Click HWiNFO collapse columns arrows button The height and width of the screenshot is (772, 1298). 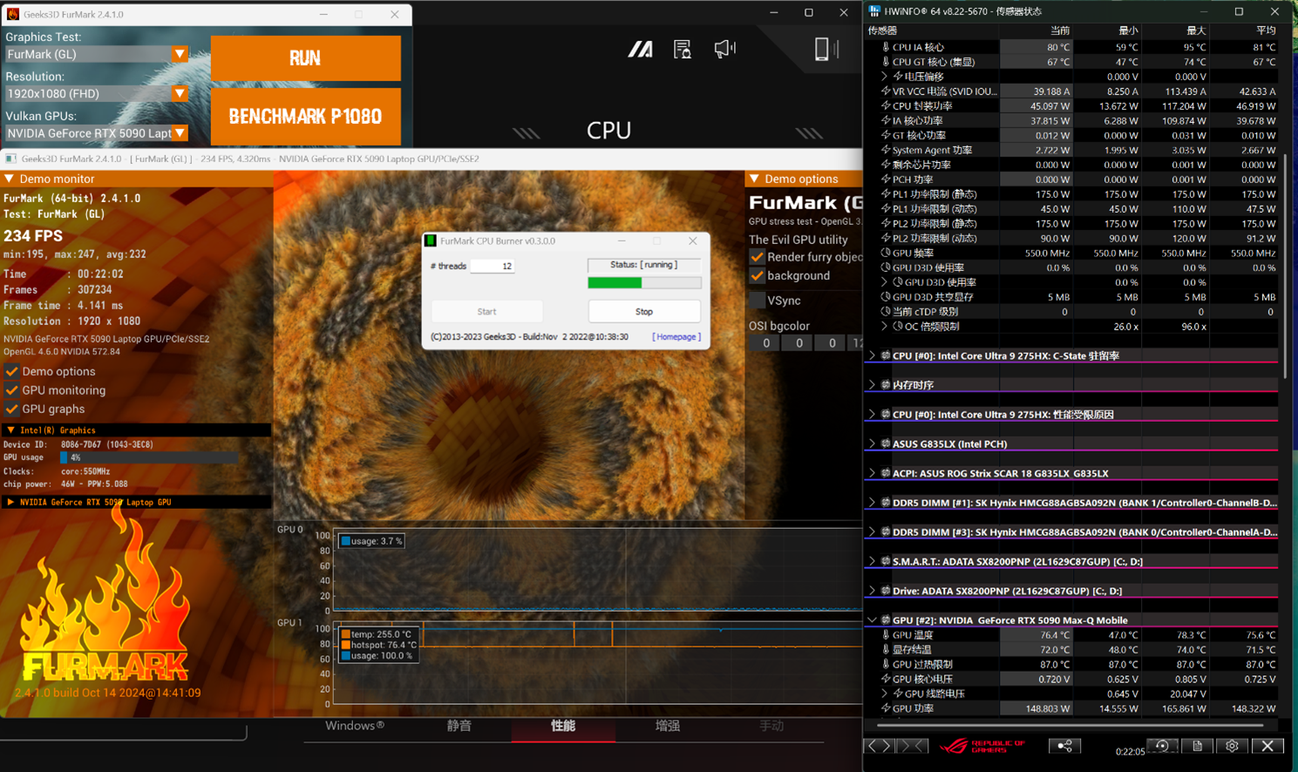click(911, 746)
